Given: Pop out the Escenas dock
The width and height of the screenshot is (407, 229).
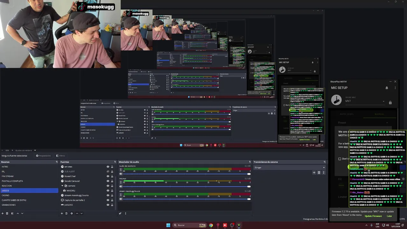Looking at the screenshot, I should (x=57, y=162).
